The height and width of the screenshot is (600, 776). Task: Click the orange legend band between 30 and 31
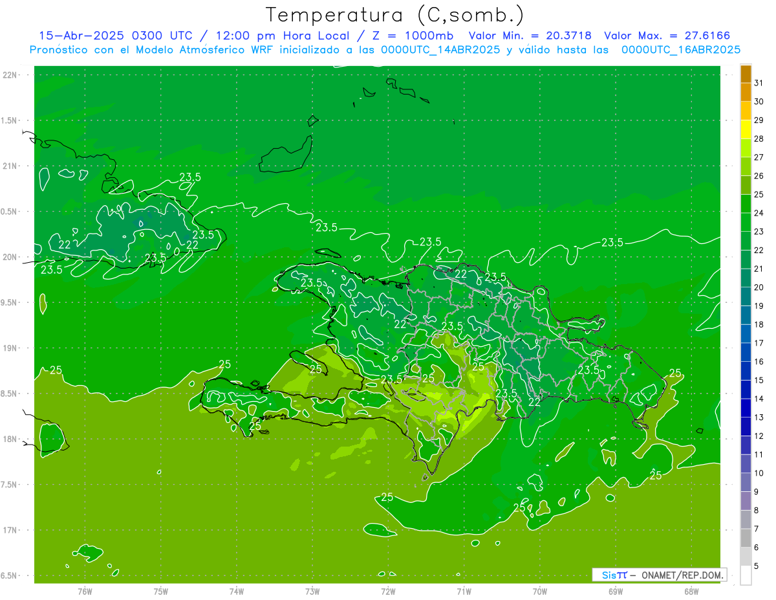pyautogui.click(x=746, y=92)
